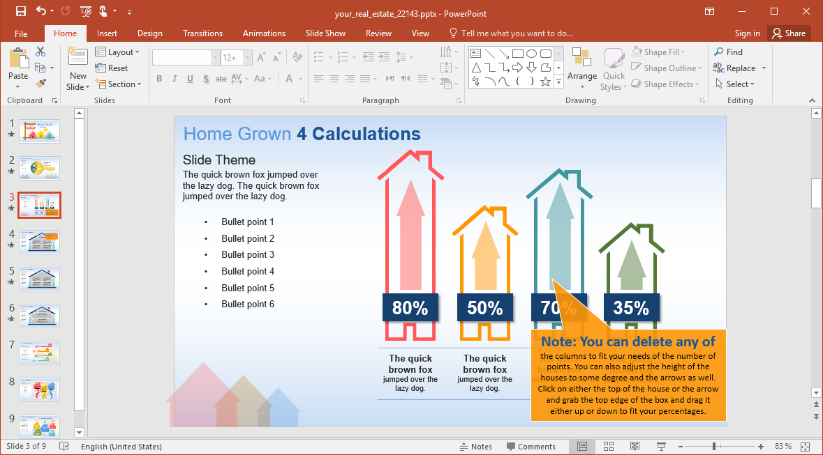Expand the Layout dropdown
The image size is (823, 455).
point(117,52)
